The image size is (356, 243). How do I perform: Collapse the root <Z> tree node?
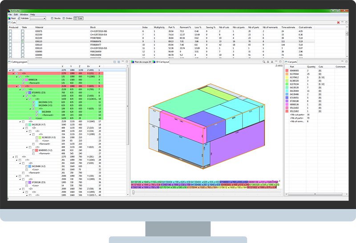(x=10, y=70)
